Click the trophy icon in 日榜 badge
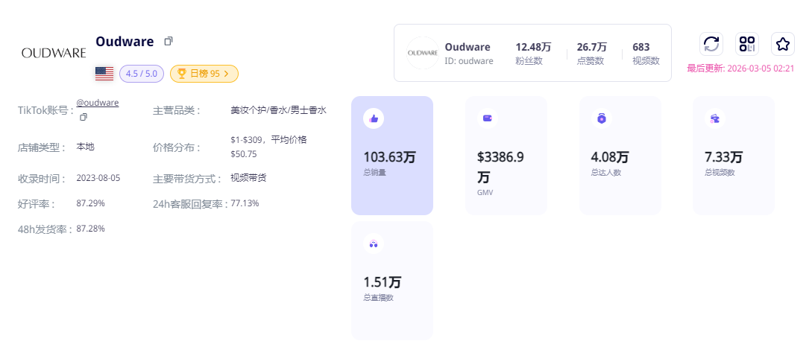Viewport: 812px width, 347px height. (x=181, y=74)
